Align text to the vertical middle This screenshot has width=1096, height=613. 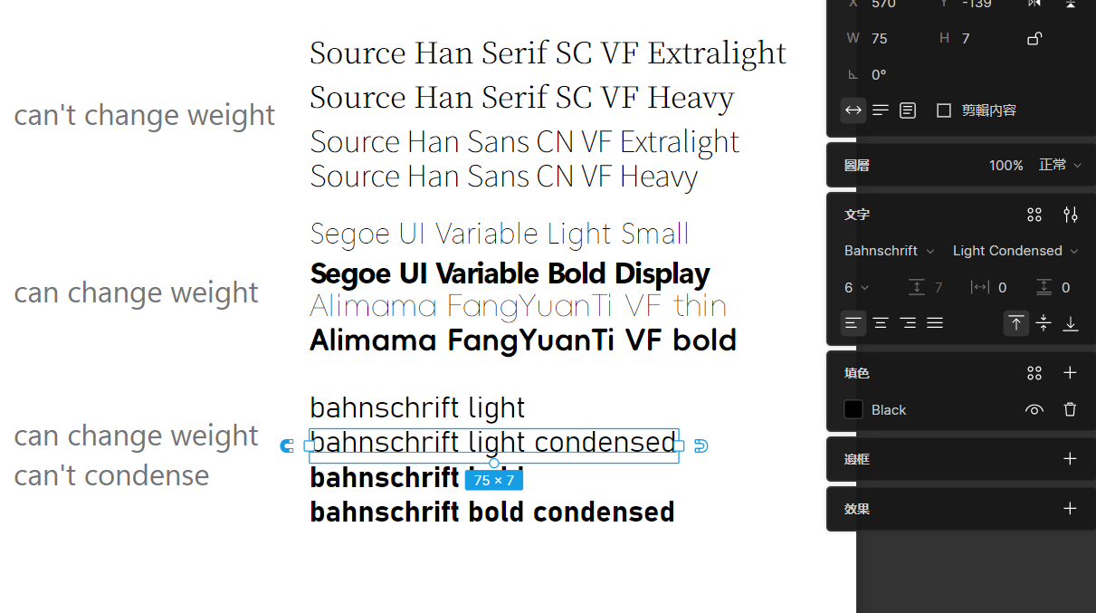pos(1044,323)
